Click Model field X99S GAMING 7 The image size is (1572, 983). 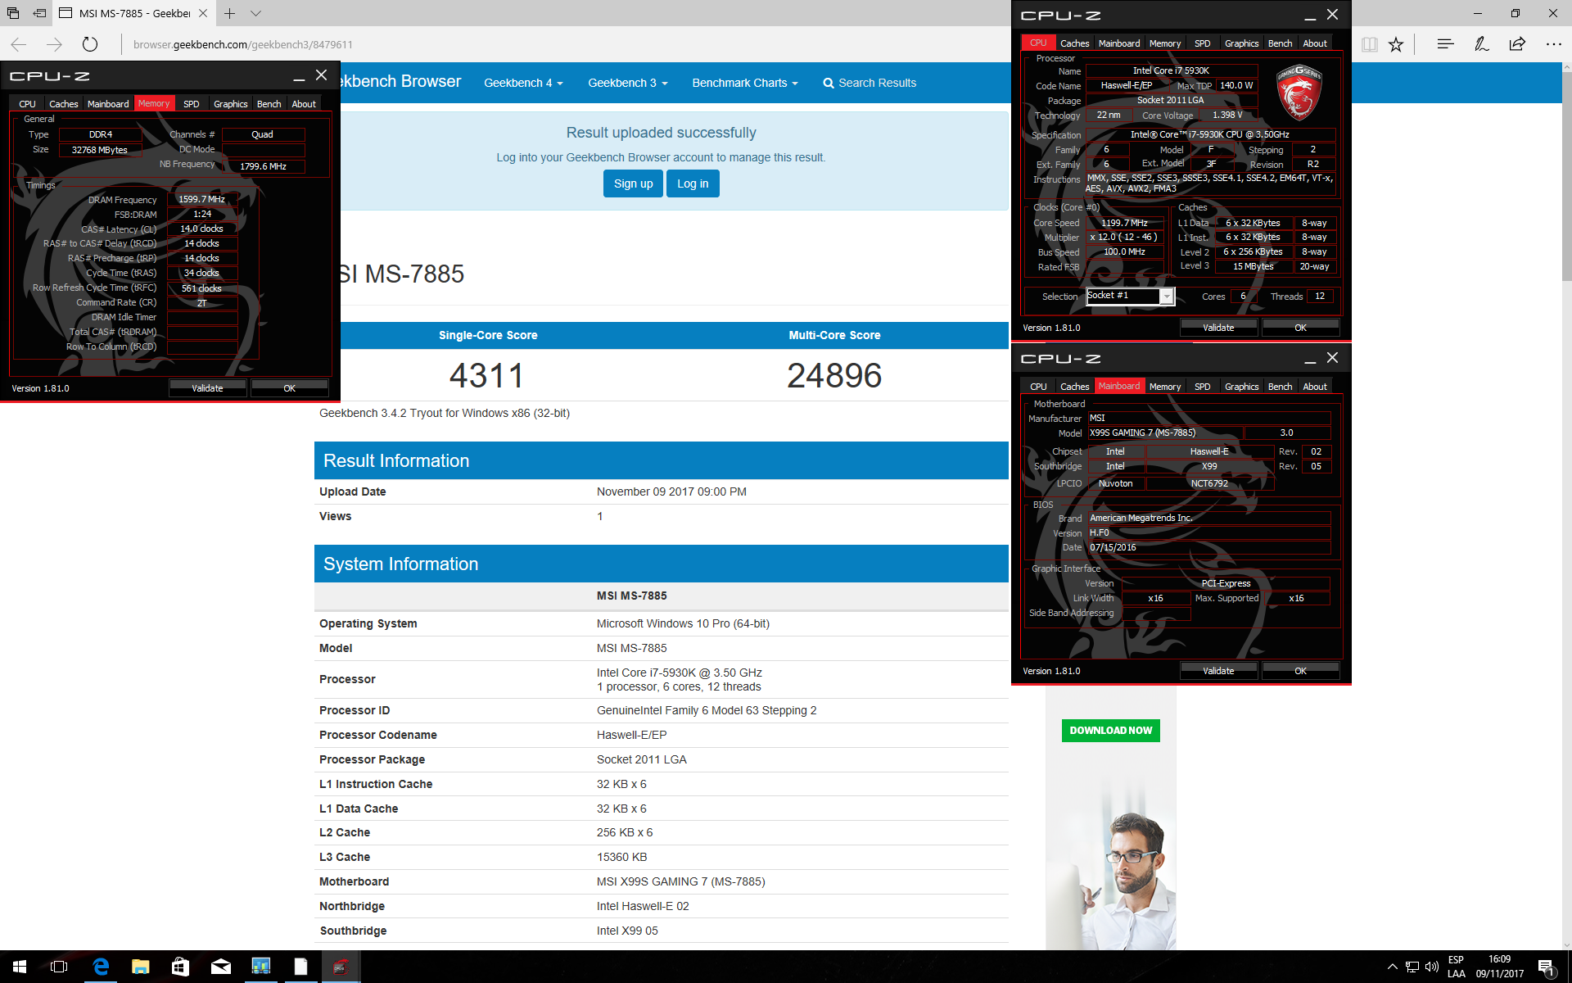tap(1164, 433)
